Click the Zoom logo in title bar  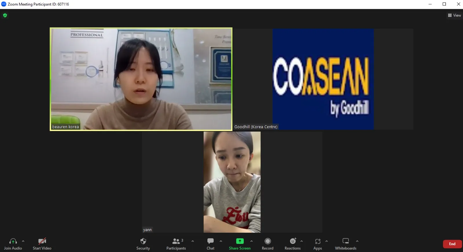coord(4,4)
